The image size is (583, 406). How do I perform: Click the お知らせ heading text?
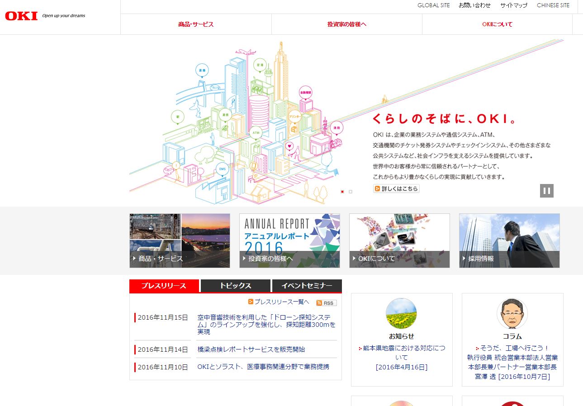[402, 336]
